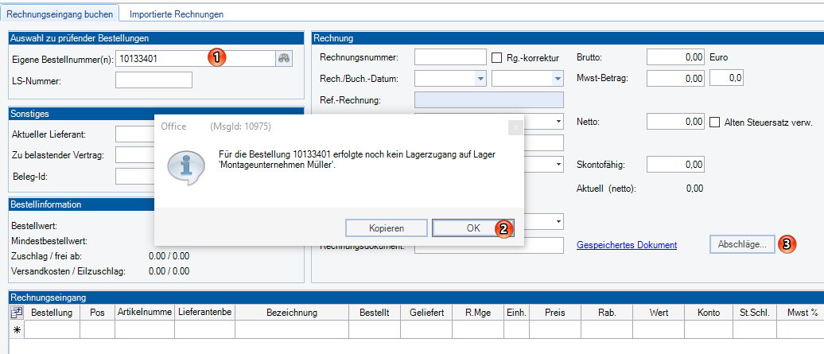Image resolution: width=824 pixels, height=354 pixels.
Task: Close the Office message dialog via the title bar
Action: tap(514, 126)
